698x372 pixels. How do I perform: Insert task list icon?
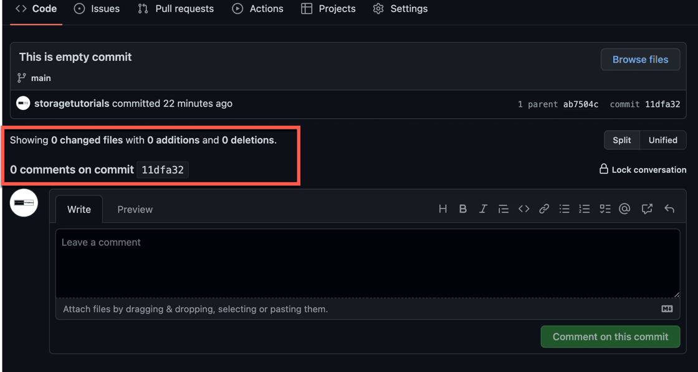[x=605, y=209]
